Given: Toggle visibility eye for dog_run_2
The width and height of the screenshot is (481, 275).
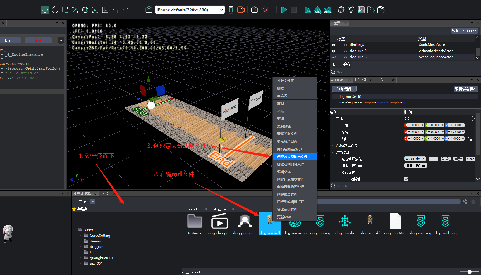Looking at the screenshot, I should point(334,51).
